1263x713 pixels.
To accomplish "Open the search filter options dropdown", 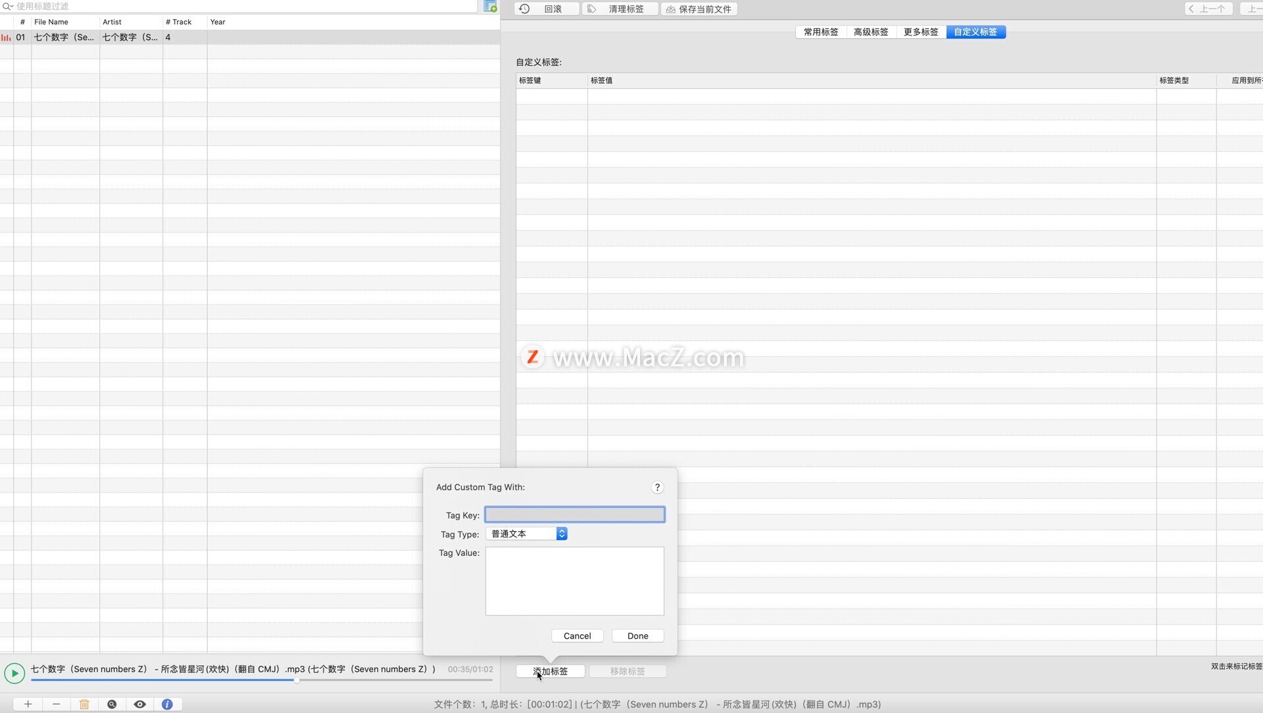I will (x=7, y=7).
